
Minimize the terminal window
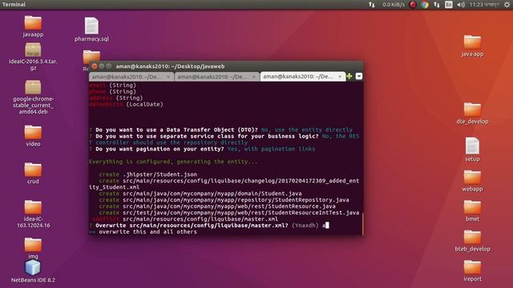pos(102,66)
